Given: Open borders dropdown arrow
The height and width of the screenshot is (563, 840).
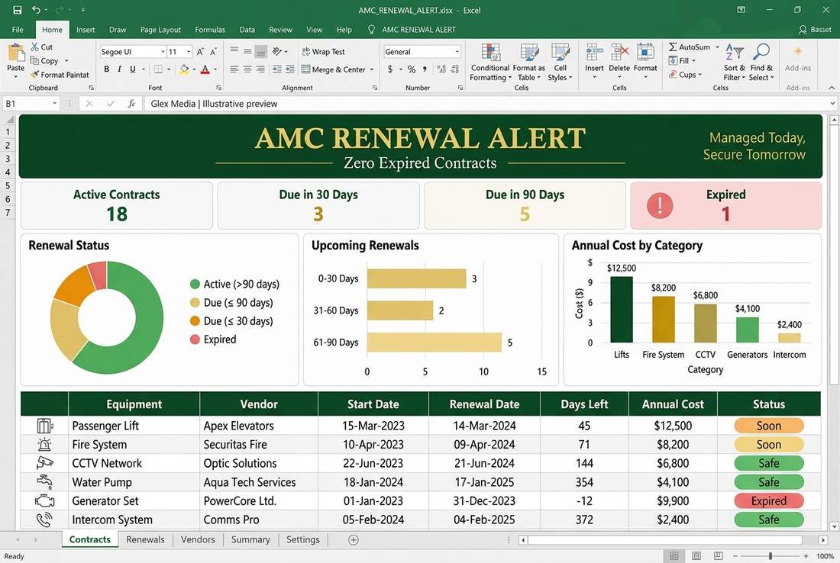Looking at the screenshot, I should coord(169,69).
